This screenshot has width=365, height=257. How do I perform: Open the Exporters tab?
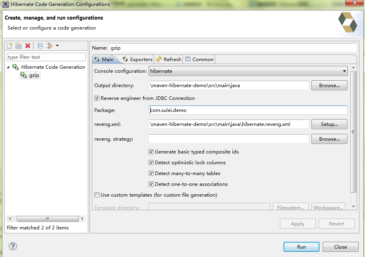point(137,60)
